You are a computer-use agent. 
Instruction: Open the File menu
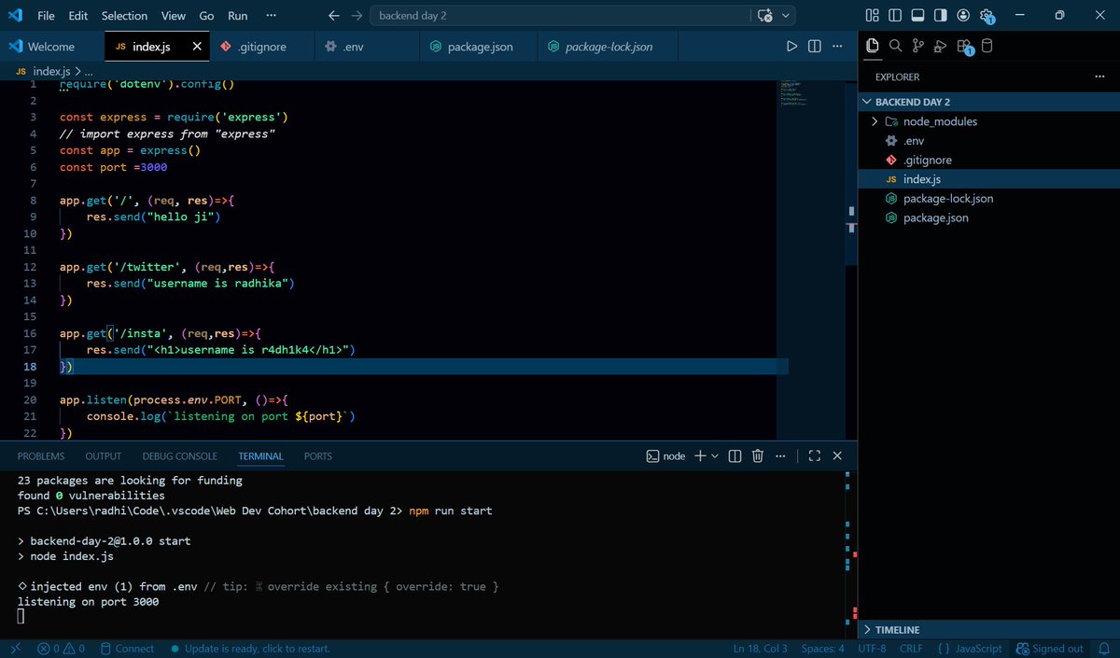(46, 16)
